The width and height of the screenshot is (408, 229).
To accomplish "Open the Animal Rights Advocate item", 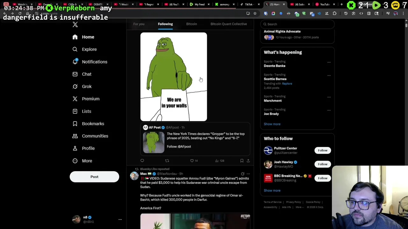I will (297, 34).
